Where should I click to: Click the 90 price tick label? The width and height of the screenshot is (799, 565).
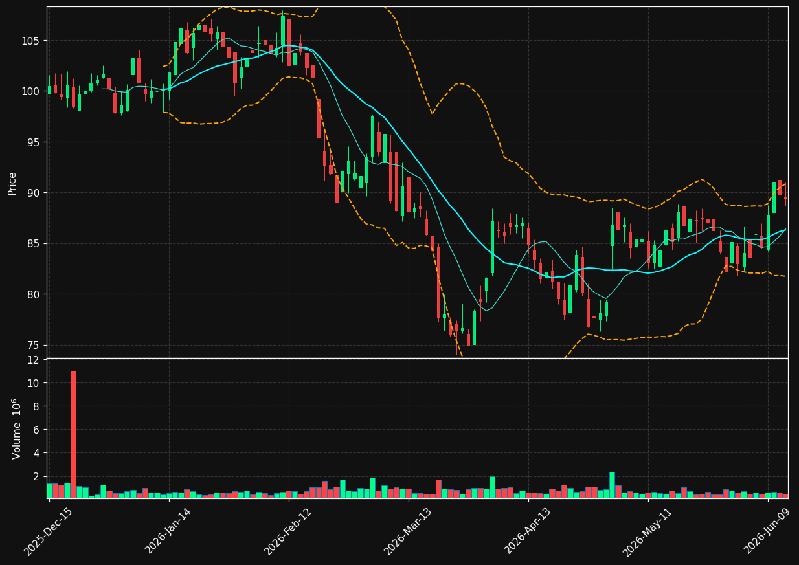pos(34,193)
